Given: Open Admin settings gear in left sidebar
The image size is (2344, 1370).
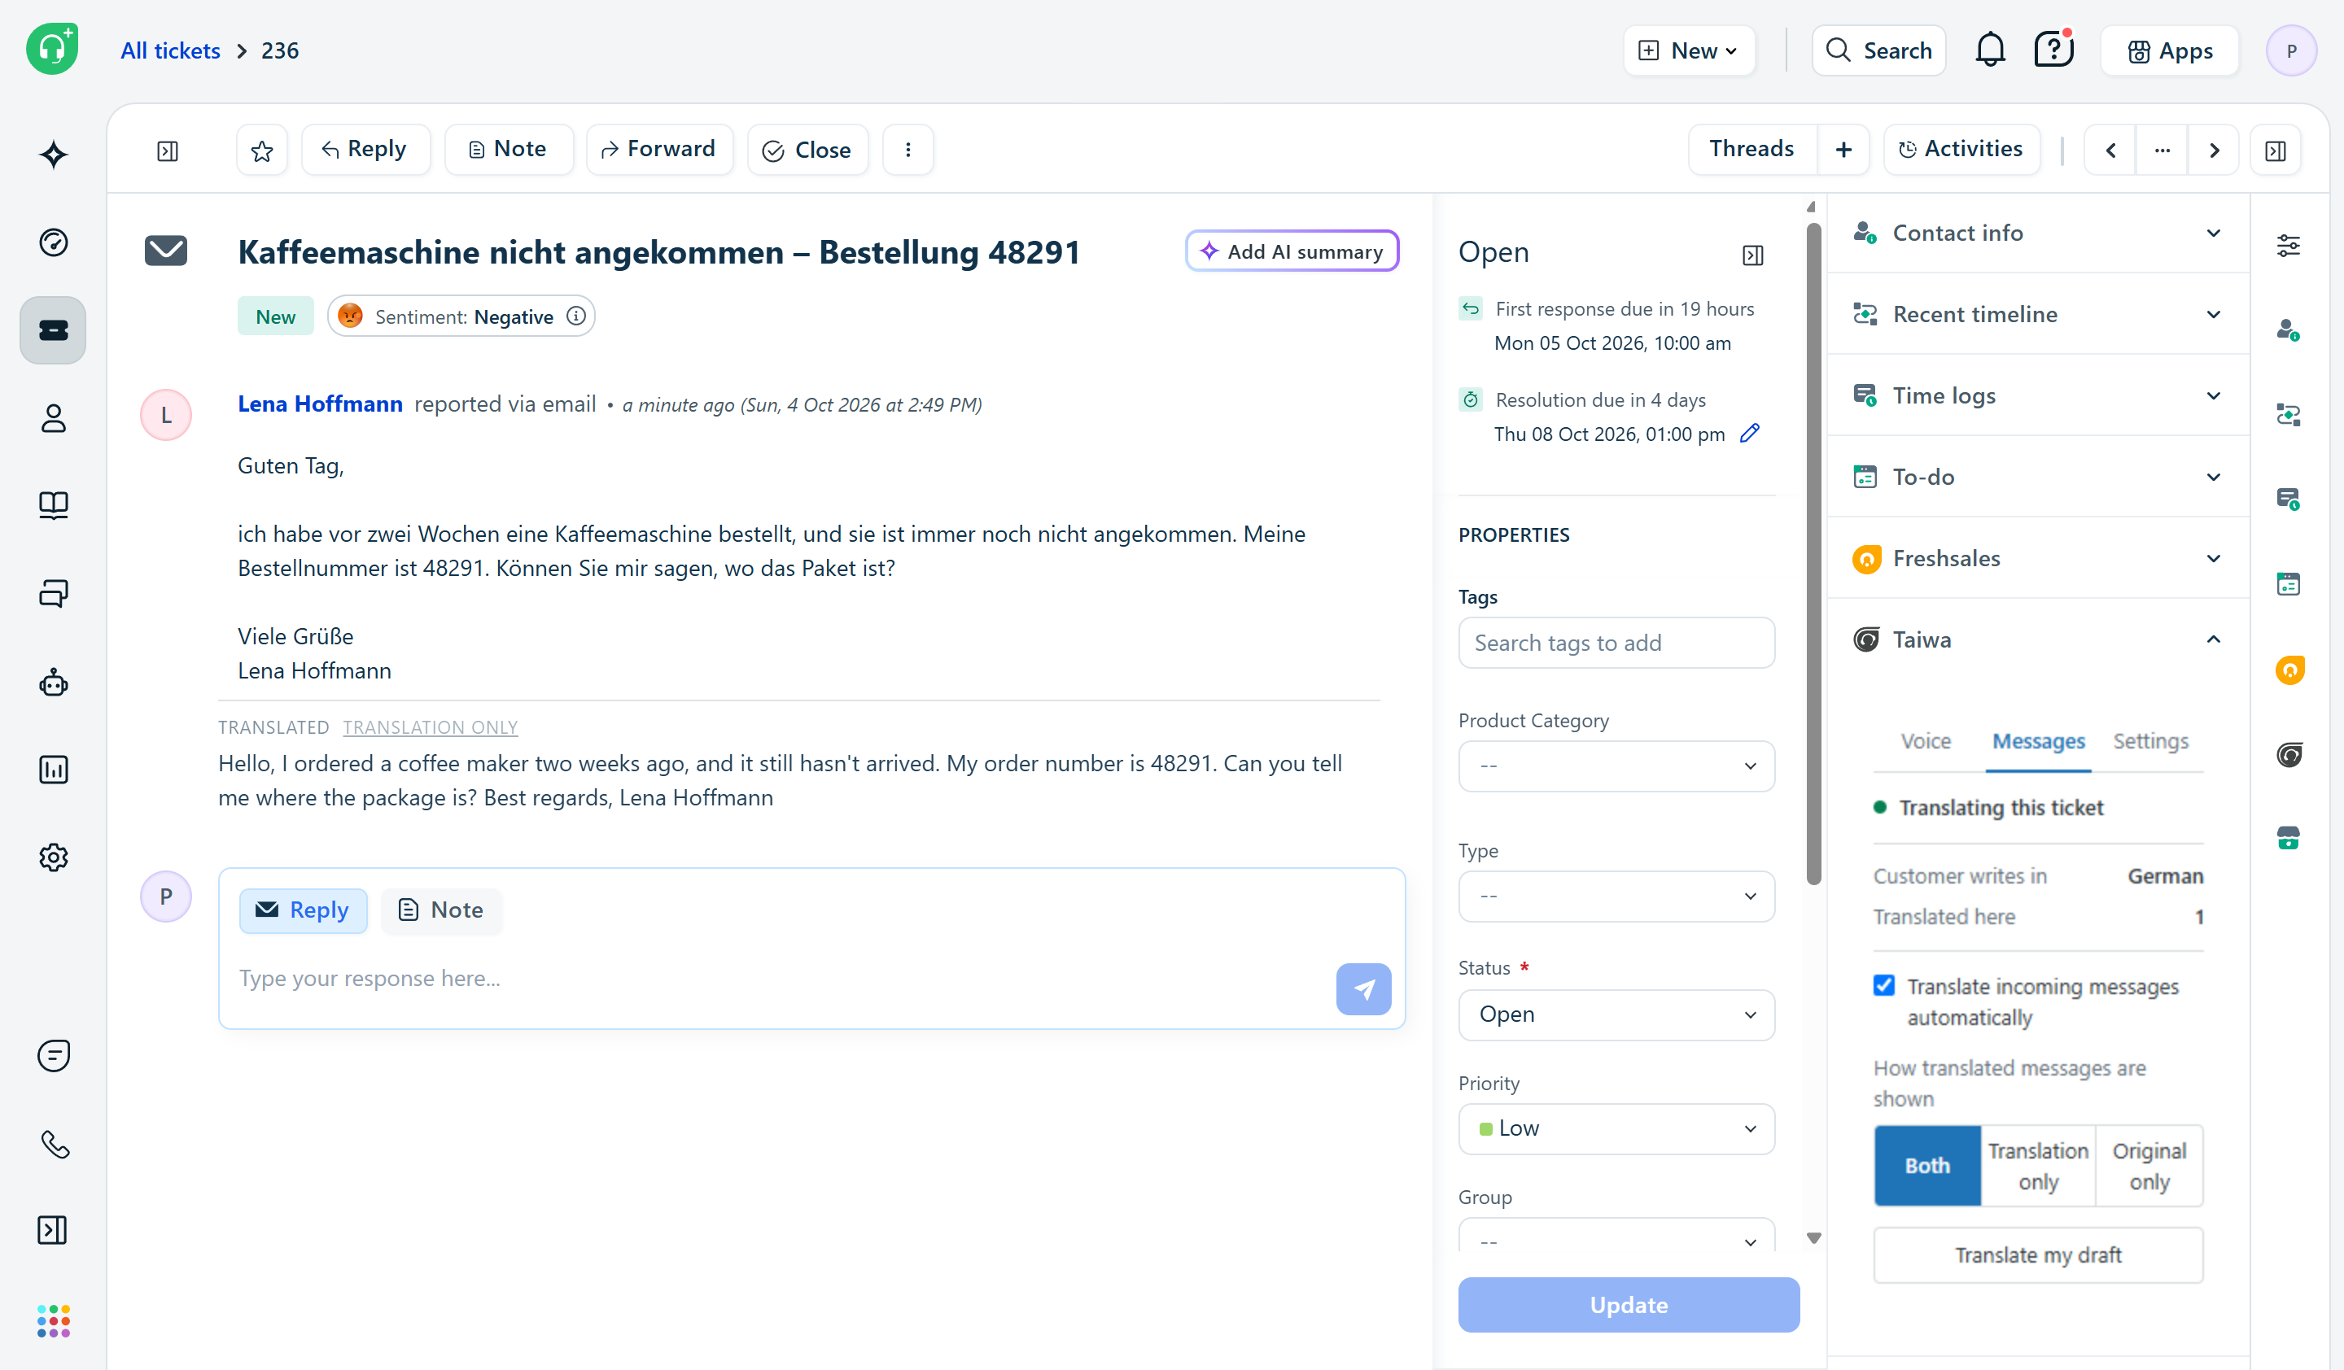Looking at the screenshot, I should click(53, 857).
